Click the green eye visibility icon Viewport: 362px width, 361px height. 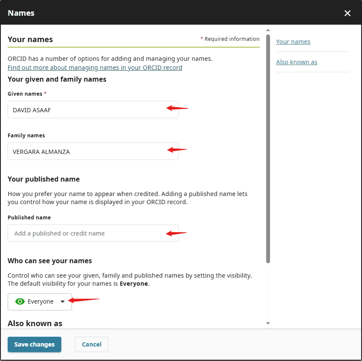19,301
